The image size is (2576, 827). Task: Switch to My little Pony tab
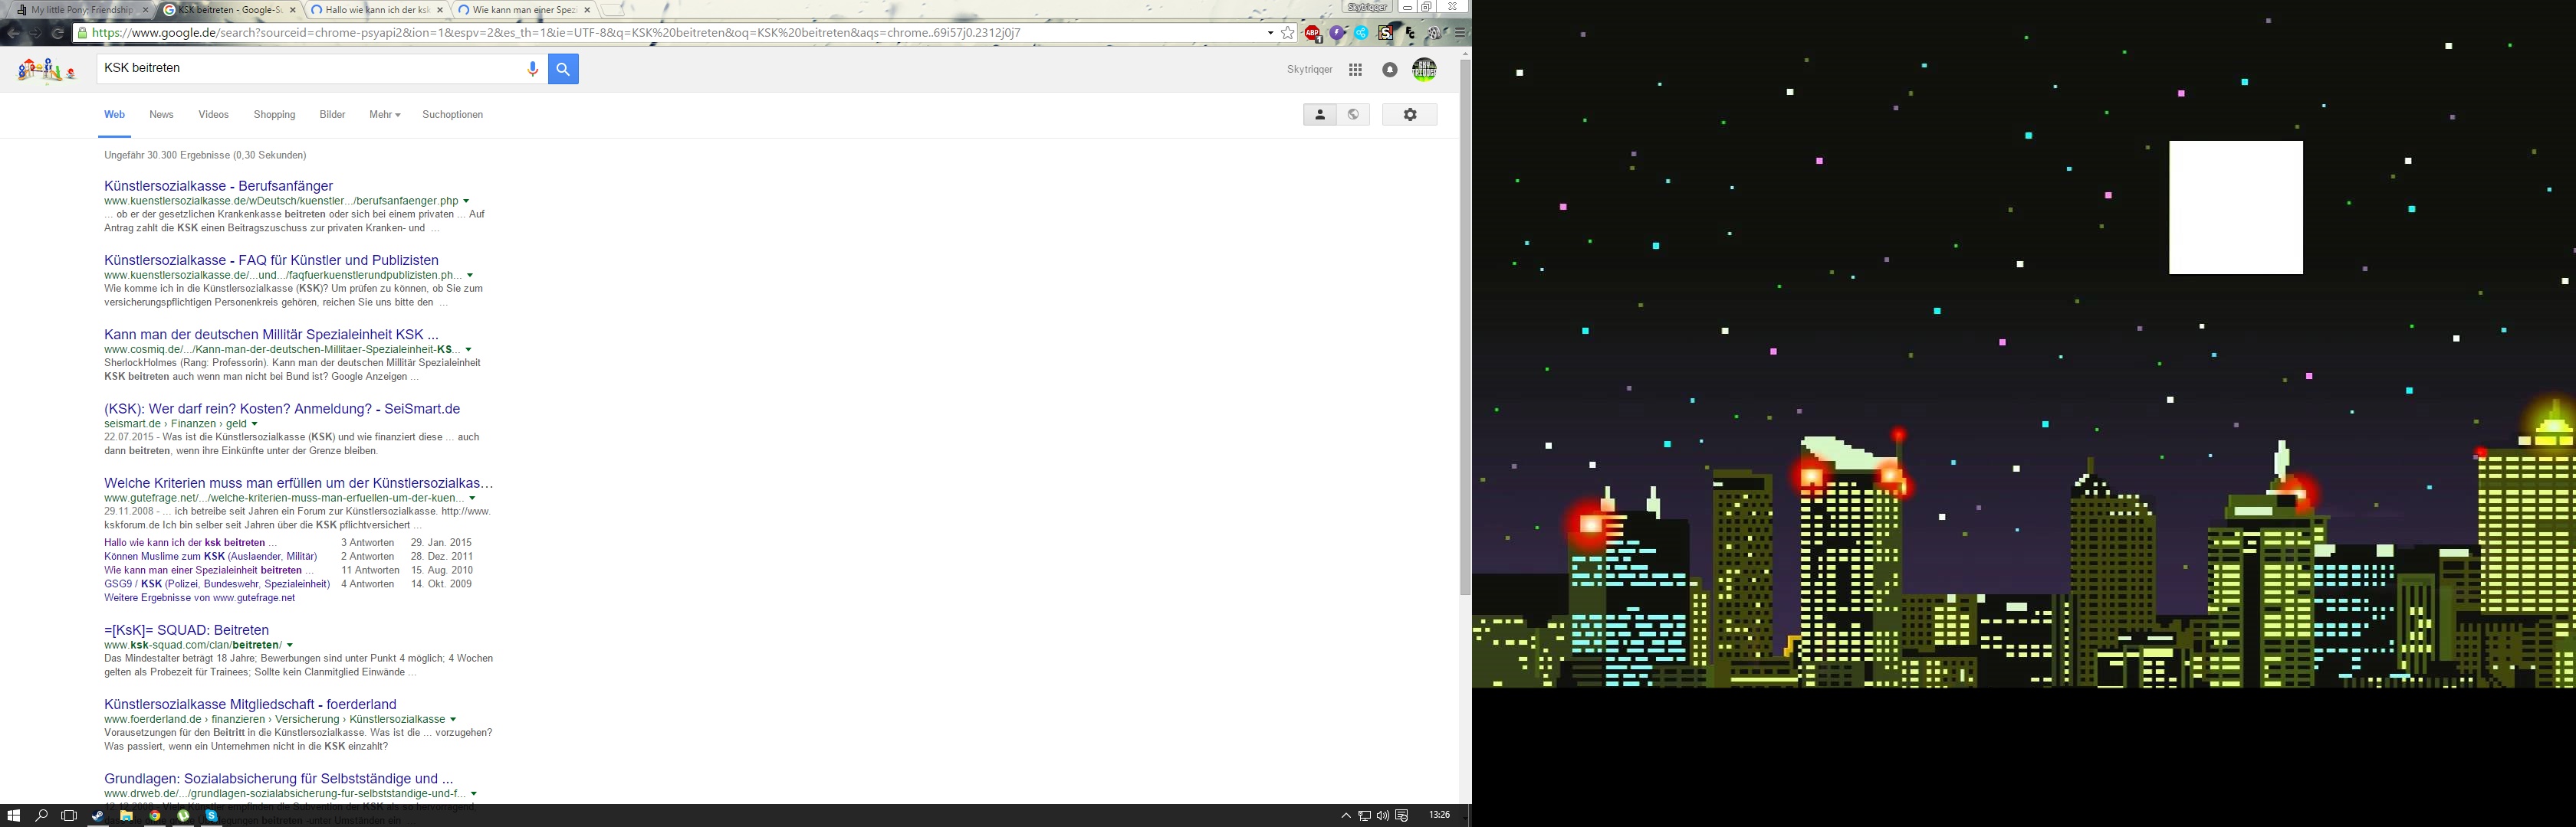[80, 10]
